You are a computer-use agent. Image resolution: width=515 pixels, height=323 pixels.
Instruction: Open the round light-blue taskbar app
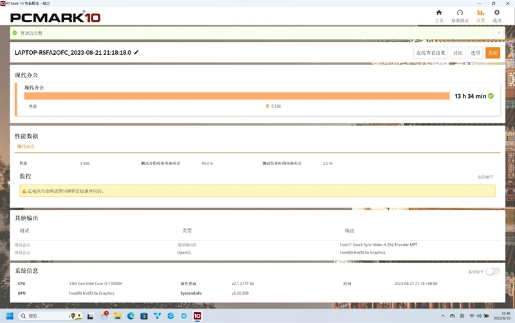[184, 316]
